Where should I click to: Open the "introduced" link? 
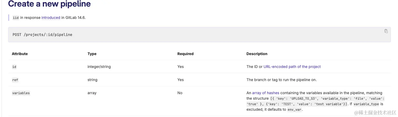click(x=51, y=18)
